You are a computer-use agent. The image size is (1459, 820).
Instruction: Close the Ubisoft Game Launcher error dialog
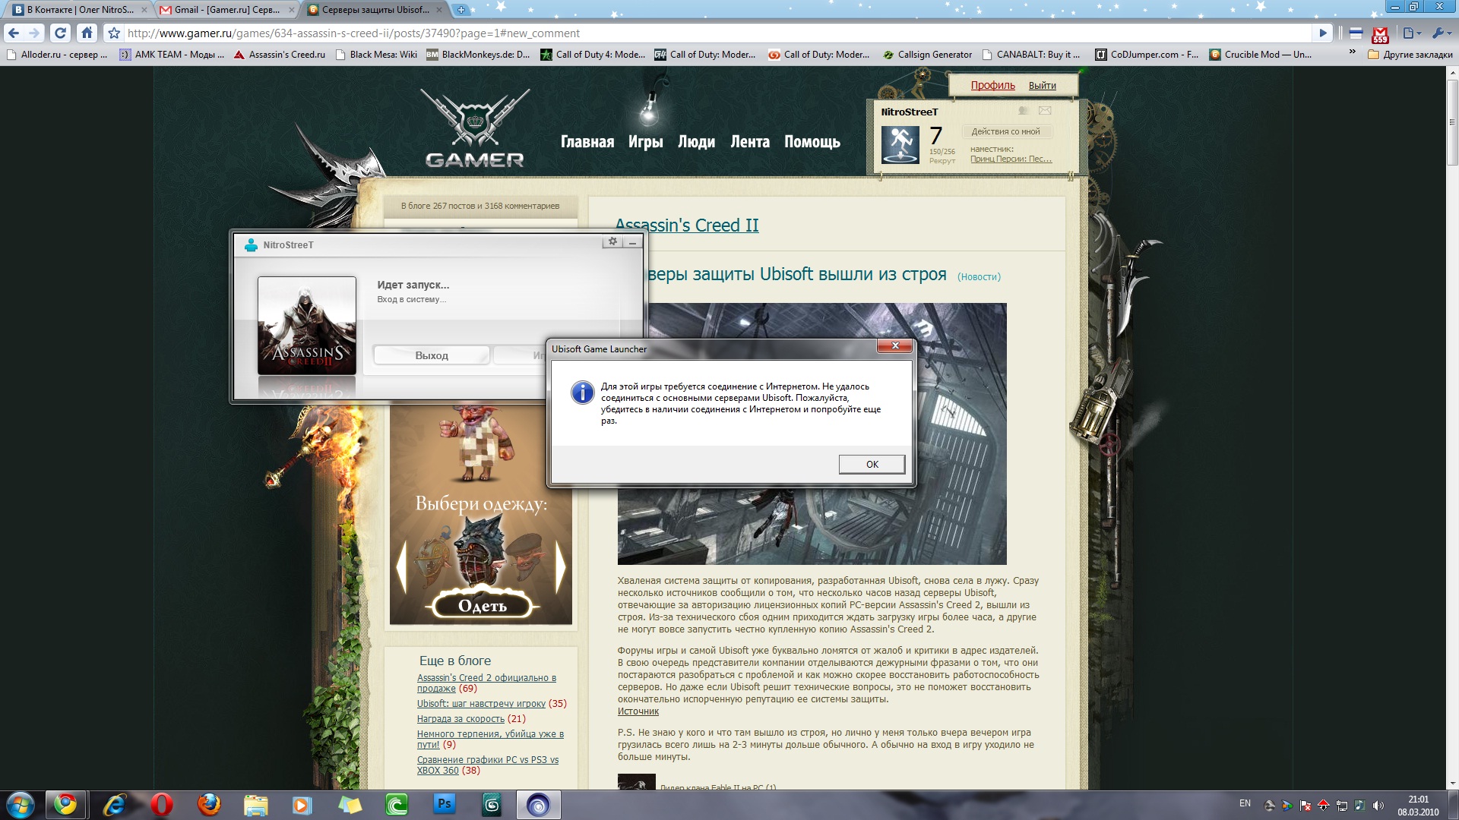pyautogui.click(x=894, y=345)
